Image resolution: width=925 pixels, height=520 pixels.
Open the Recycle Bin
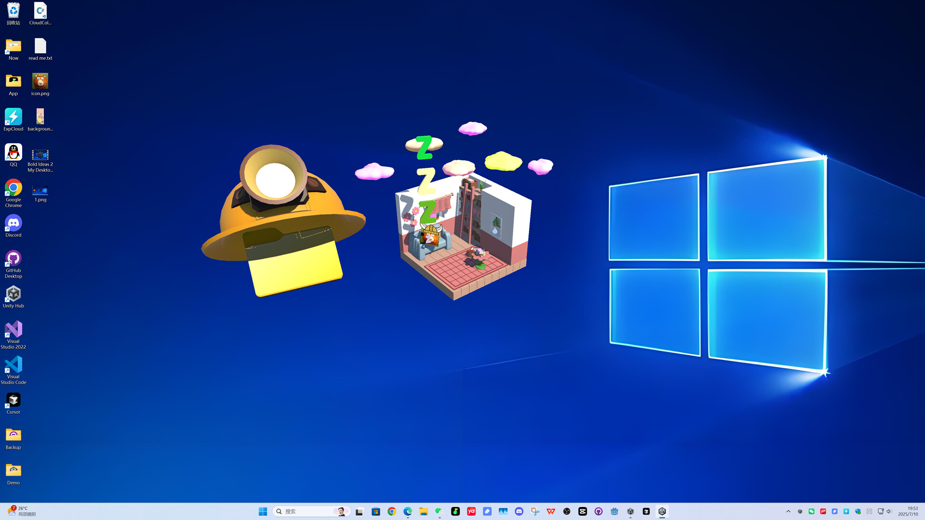click(13, 10)
